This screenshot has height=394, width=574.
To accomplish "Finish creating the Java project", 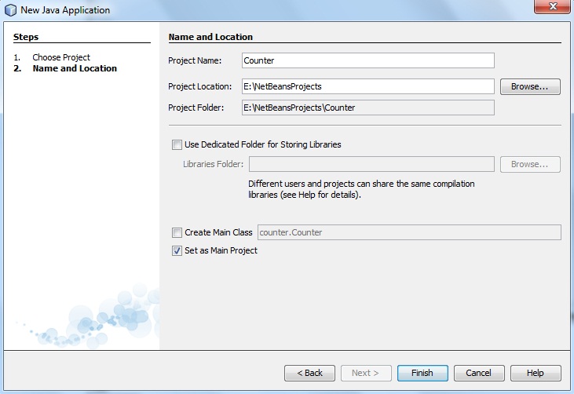I will coord(422,373).
